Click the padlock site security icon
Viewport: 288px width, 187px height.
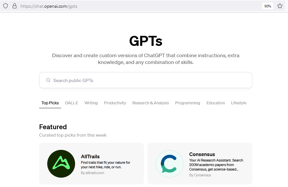coord(15,6)
